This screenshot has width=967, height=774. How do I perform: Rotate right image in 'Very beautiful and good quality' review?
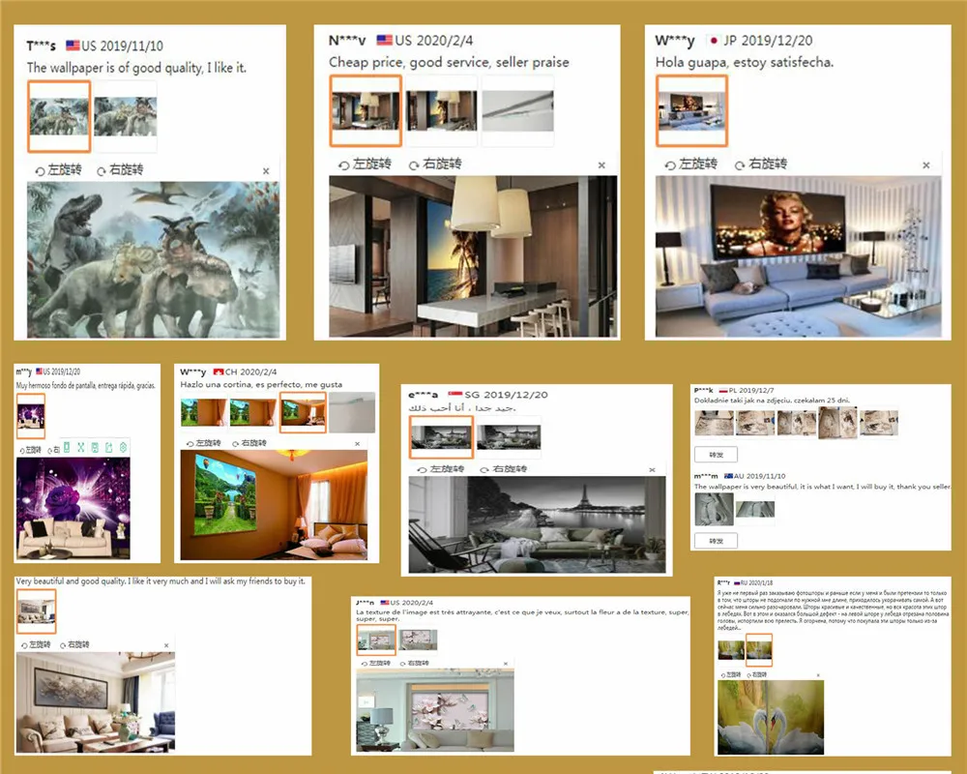[74, 644]
